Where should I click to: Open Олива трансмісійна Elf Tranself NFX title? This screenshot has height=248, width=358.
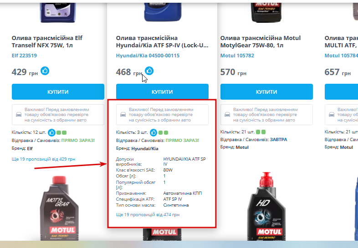pos(47,41)
